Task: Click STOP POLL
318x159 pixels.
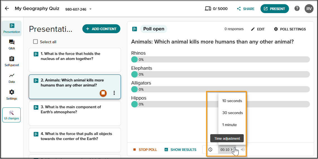Action: click(x=145, y=150)
